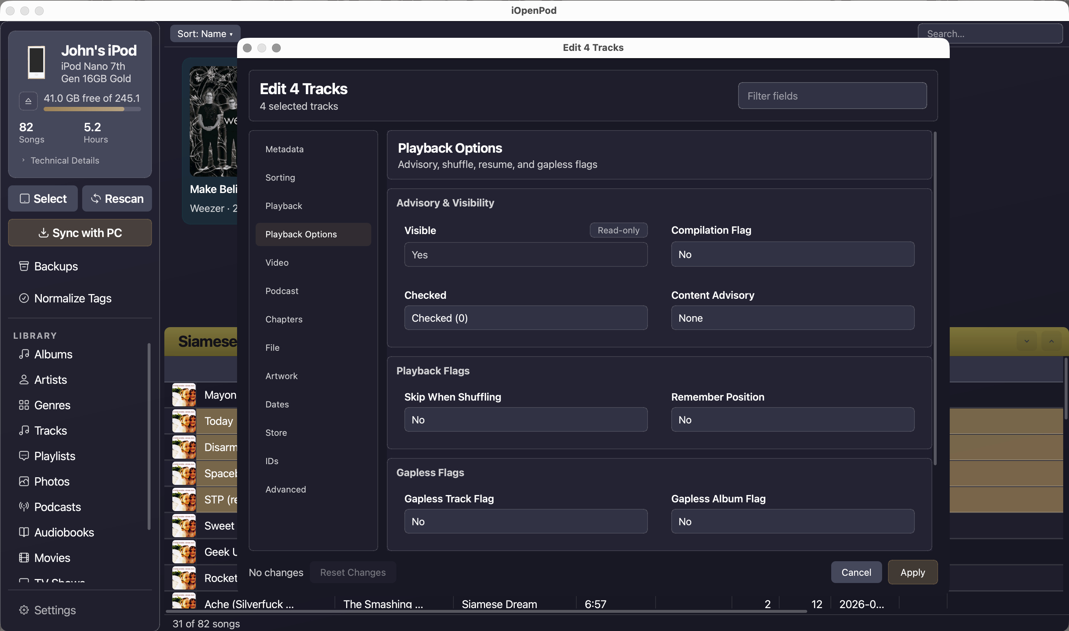Open the Sort: Name dropdown
Image resolution: width=1069 pixels, height=631 pixels.
[x=205, y=33]
